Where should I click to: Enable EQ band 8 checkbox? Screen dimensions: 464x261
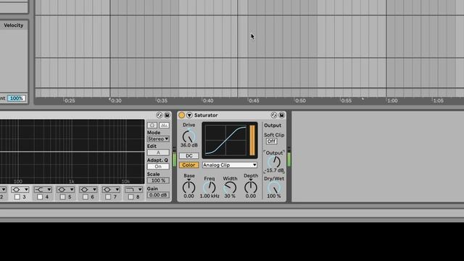[130, 196]
